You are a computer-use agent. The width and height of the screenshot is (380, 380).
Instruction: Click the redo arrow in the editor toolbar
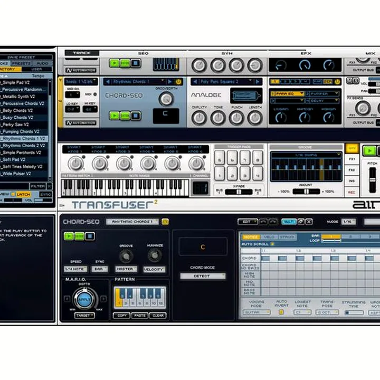tap(273, 222)
